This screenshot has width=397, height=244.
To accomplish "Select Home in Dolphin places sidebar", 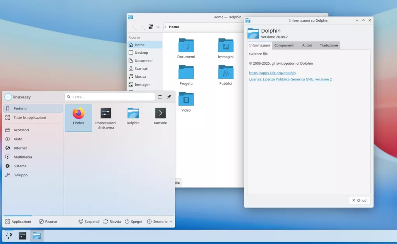I will tap(145, 45).
